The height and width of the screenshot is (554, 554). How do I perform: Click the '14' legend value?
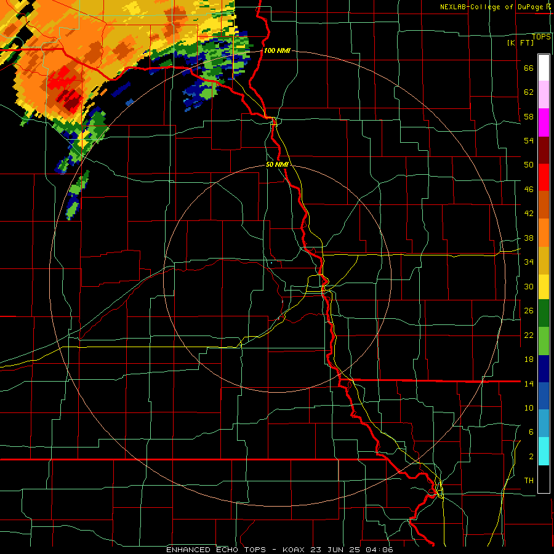(x=529, y=383)
